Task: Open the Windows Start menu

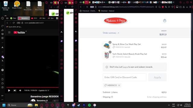Action: coord(4,105)
